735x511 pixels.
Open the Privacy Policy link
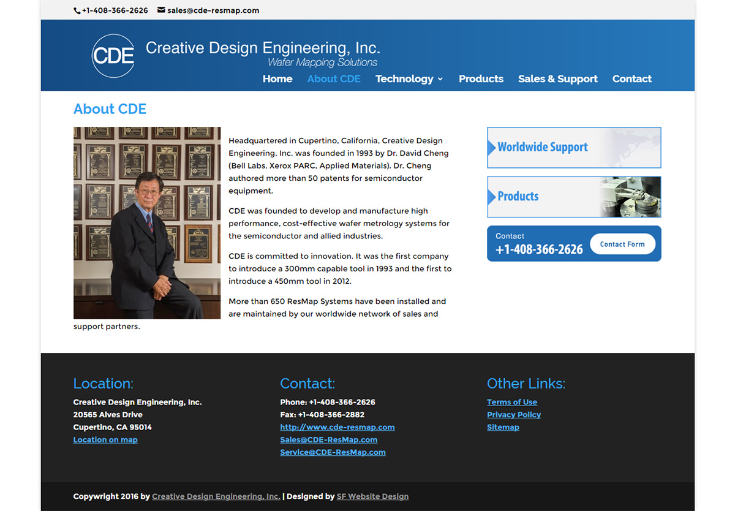tap(514, 414)
